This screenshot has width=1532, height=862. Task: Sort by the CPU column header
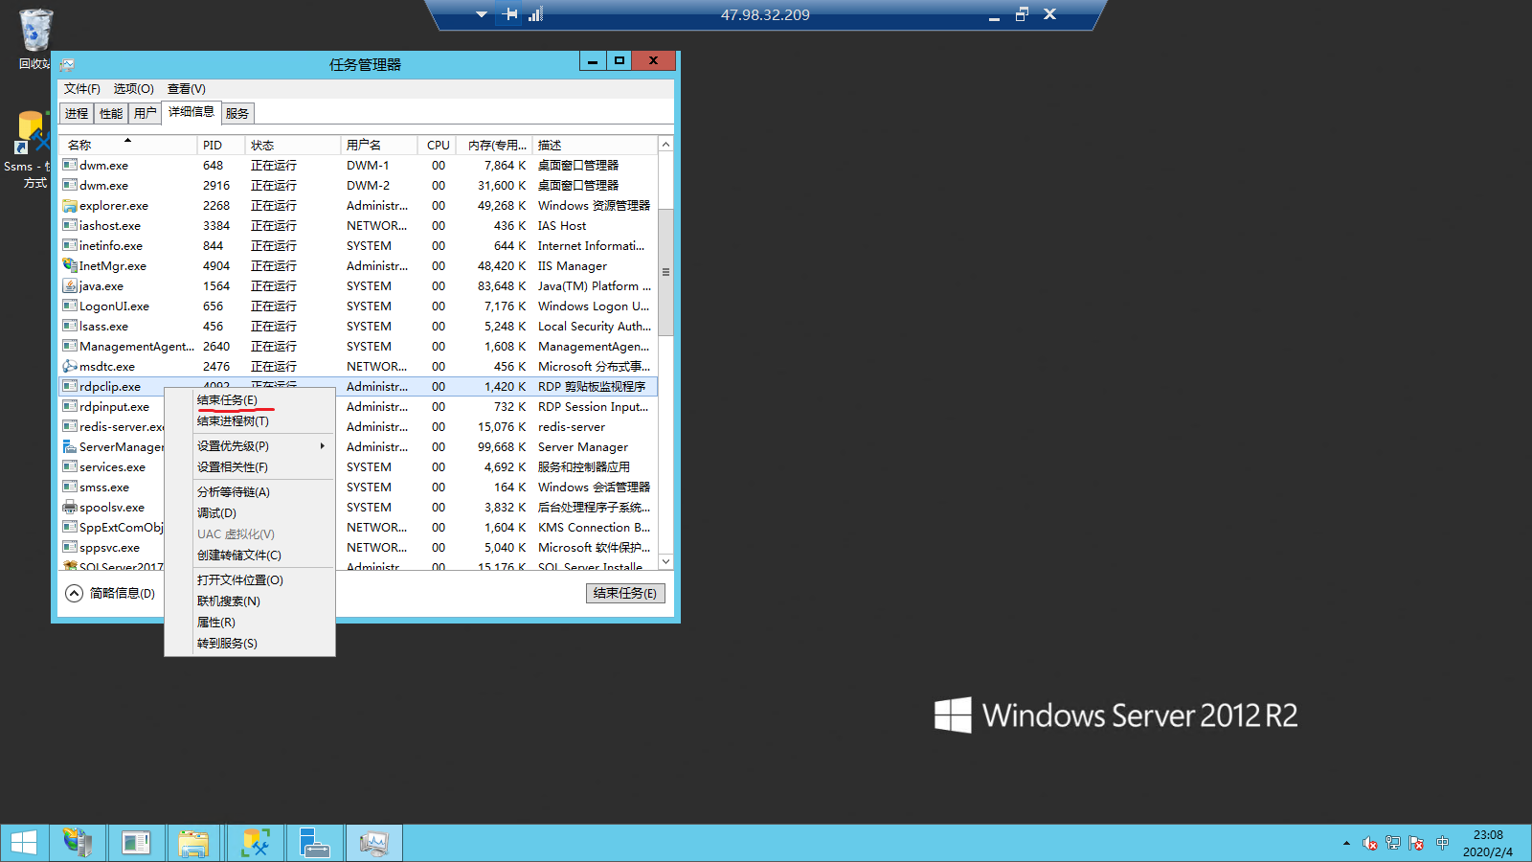[437, 145]
